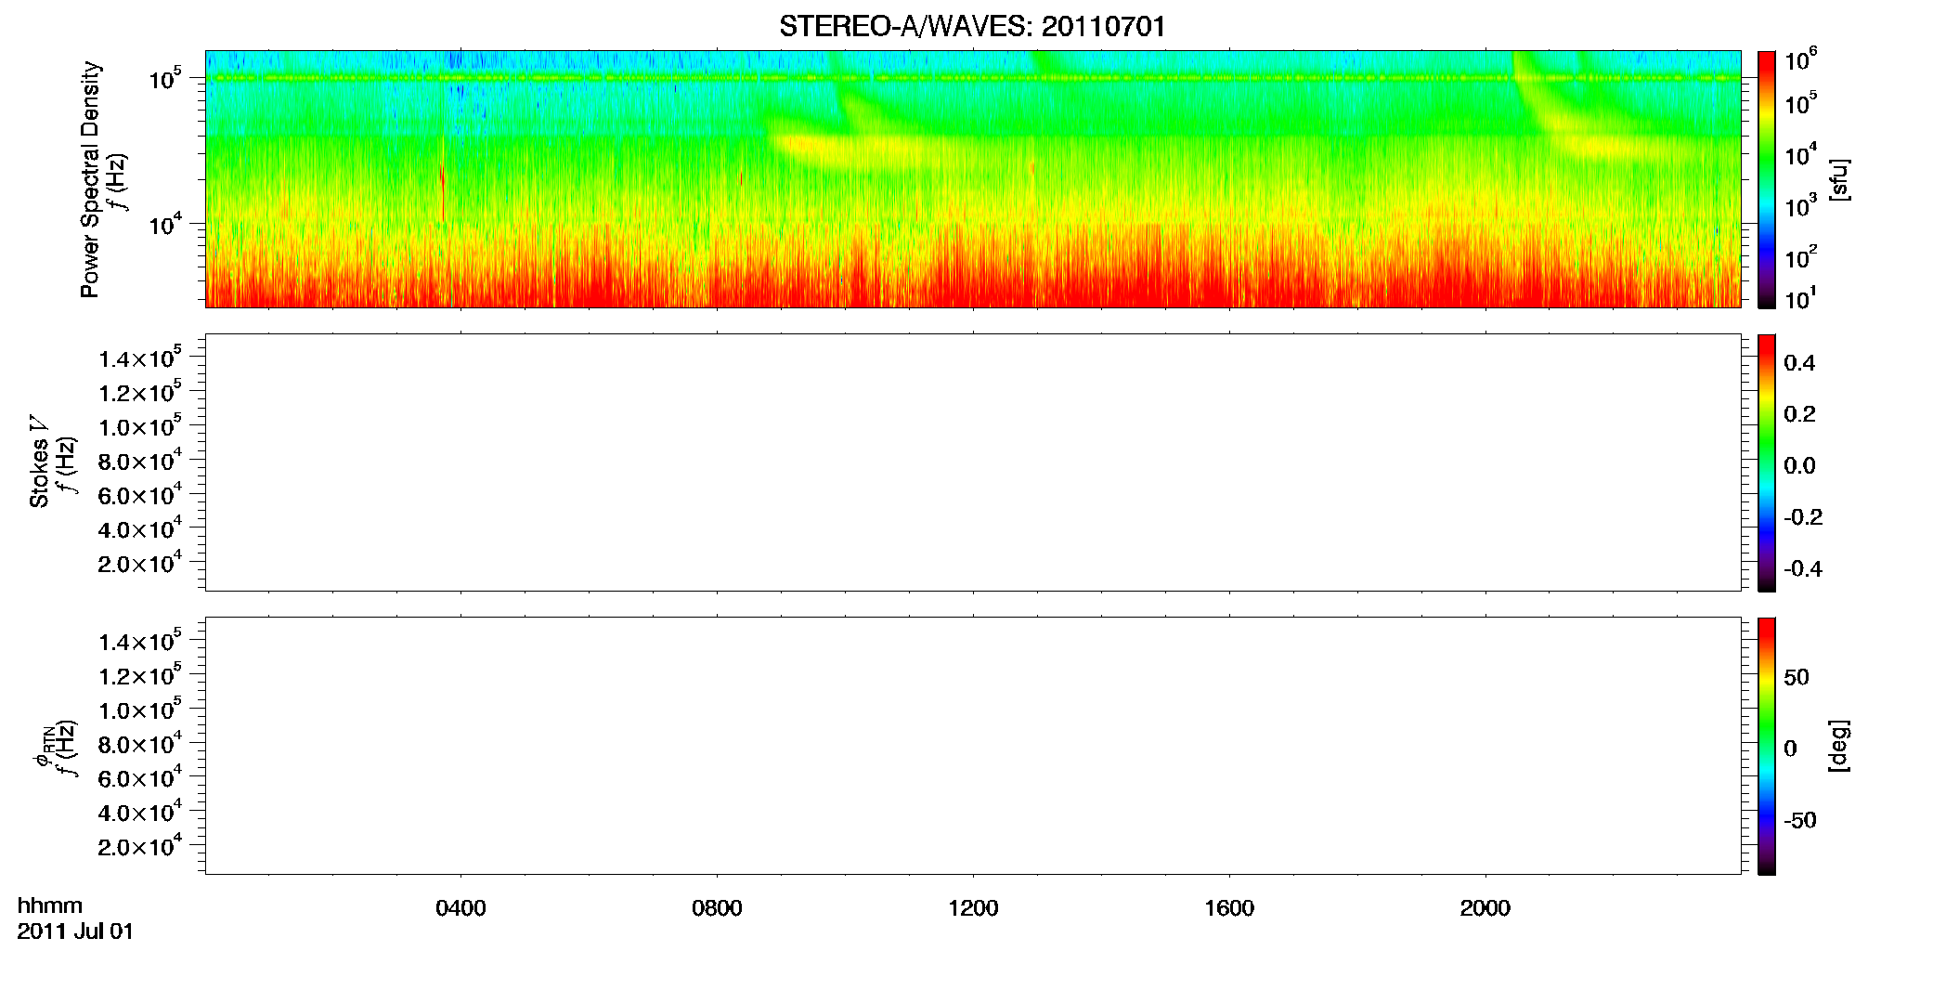This screenshot has height=1003, width=1946.
Task: Click the "1600" time tick label
Action: pos(1229,908)
